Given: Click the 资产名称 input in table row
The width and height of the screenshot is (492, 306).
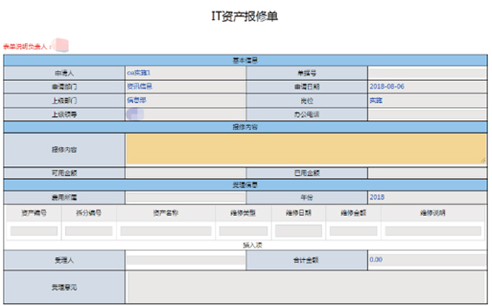Looking at the screenshot, I should (166, 232).
